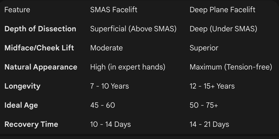Select the Midface/Cheek Lift row label
The width and height of the screenshot is (279, 139).
click(39, 48)
